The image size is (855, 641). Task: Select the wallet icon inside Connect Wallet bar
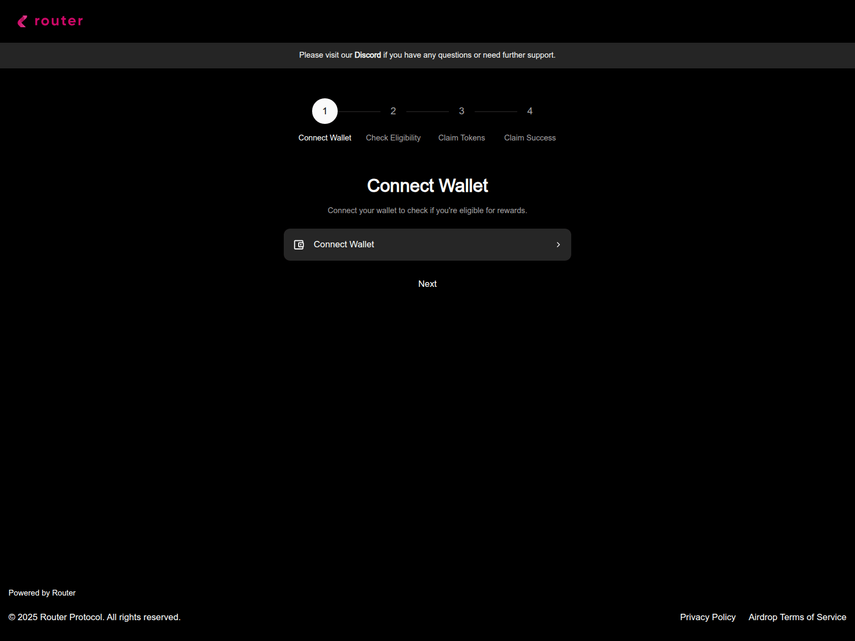click(x=299, y=244)
